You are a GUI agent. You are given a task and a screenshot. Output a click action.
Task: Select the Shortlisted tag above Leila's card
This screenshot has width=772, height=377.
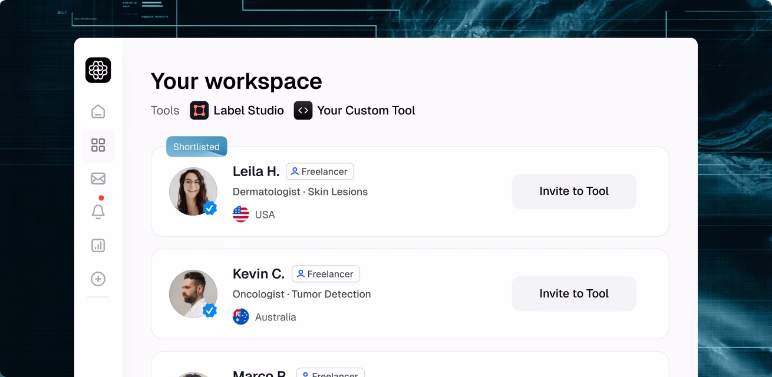tap(196, 146)
